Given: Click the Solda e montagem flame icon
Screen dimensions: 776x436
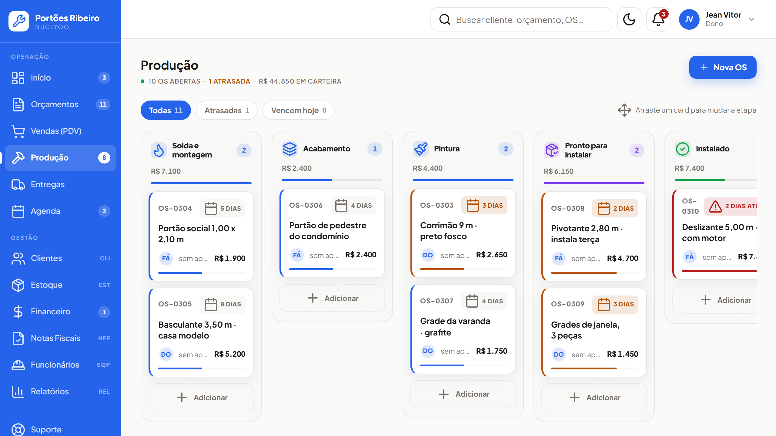Looking at the screenshot, I should click(x=159, y=150).
